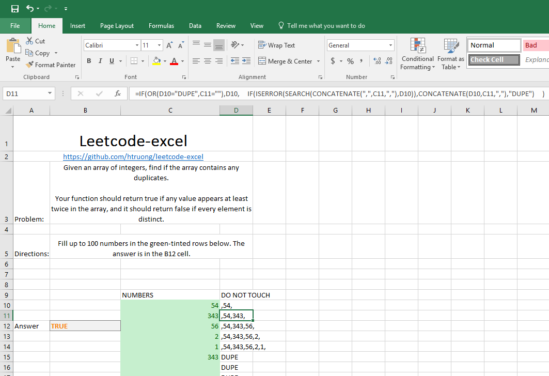
Task: Click Decrease Decimal icon
Action: 389,61
